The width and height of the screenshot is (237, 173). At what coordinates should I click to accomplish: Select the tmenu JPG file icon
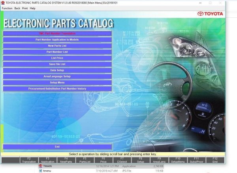pos(41,171)
